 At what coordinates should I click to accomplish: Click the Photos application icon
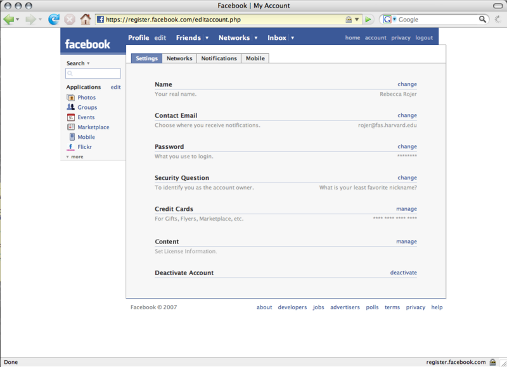pos(70,98)
